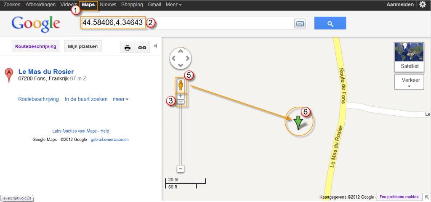Open the Meer menu in top bar
Image resolution: width=431 pixels, height=202 pixels.
[x=173, y=5]
